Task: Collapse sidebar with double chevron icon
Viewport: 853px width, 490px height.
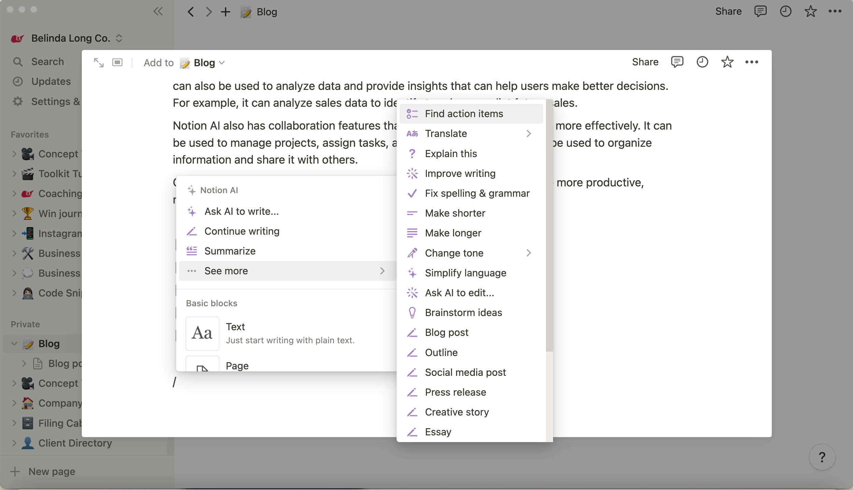Action: [158, 12]
